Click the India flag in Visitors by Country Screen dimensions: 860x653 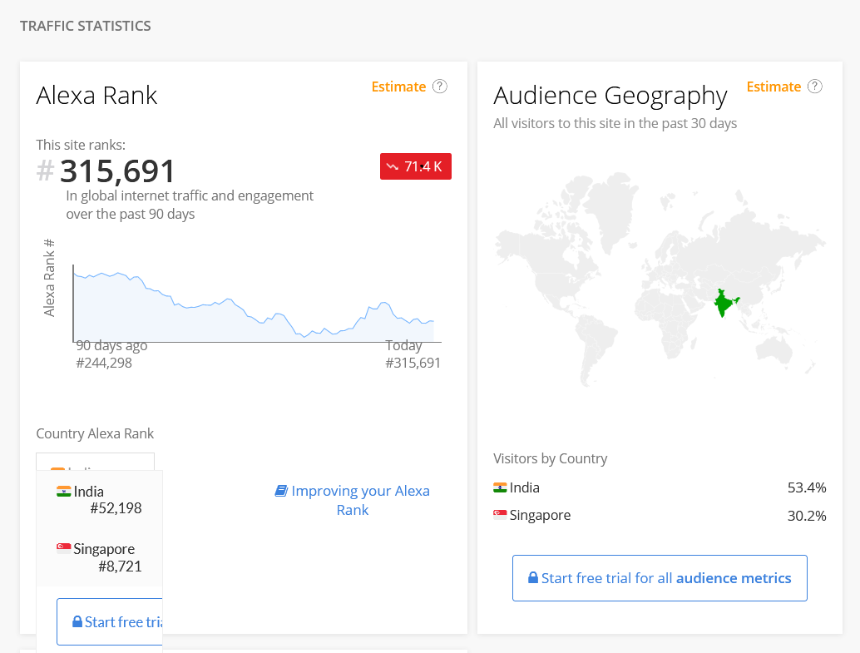(500, 487)
